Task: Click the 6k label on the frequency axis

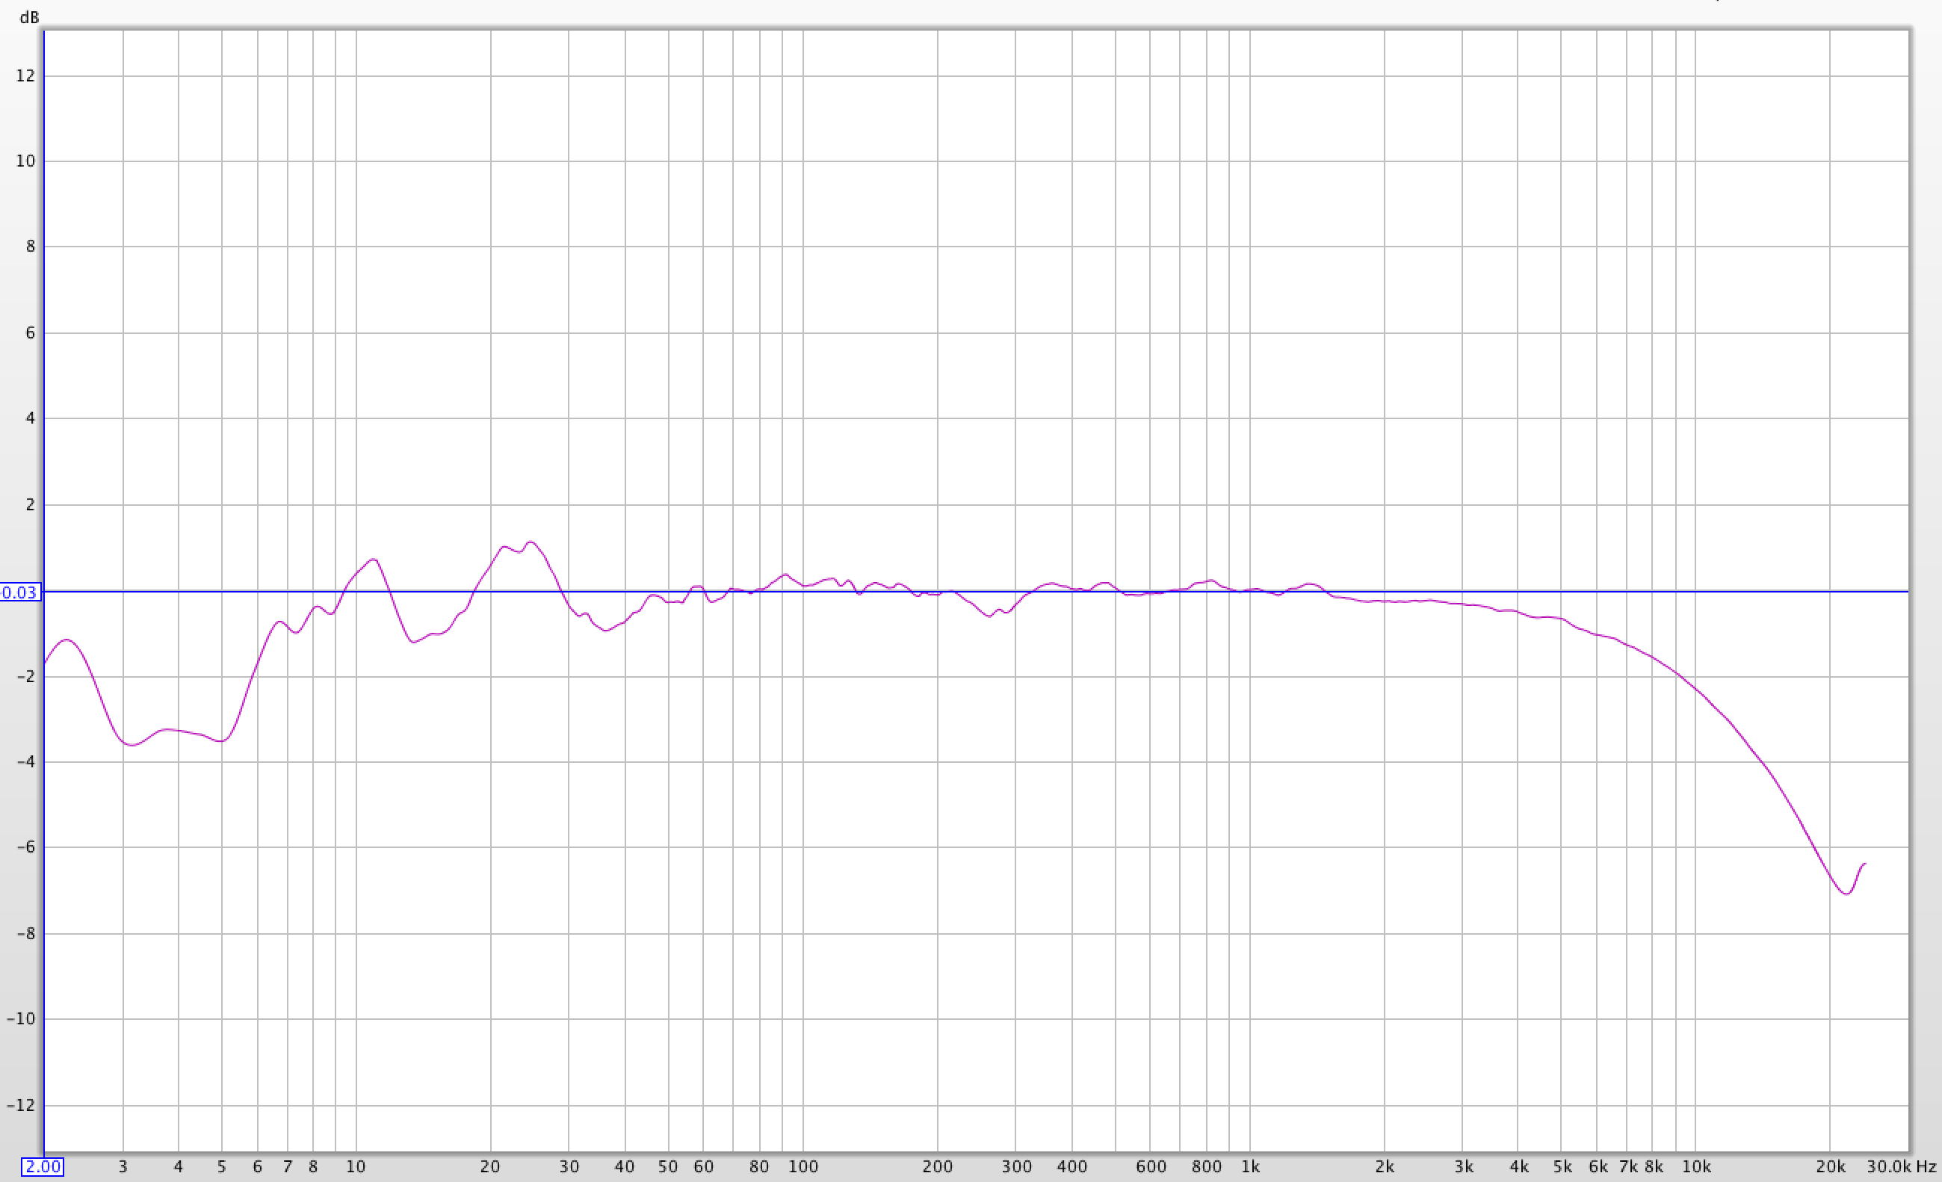Action: tap(1598, 1167)
